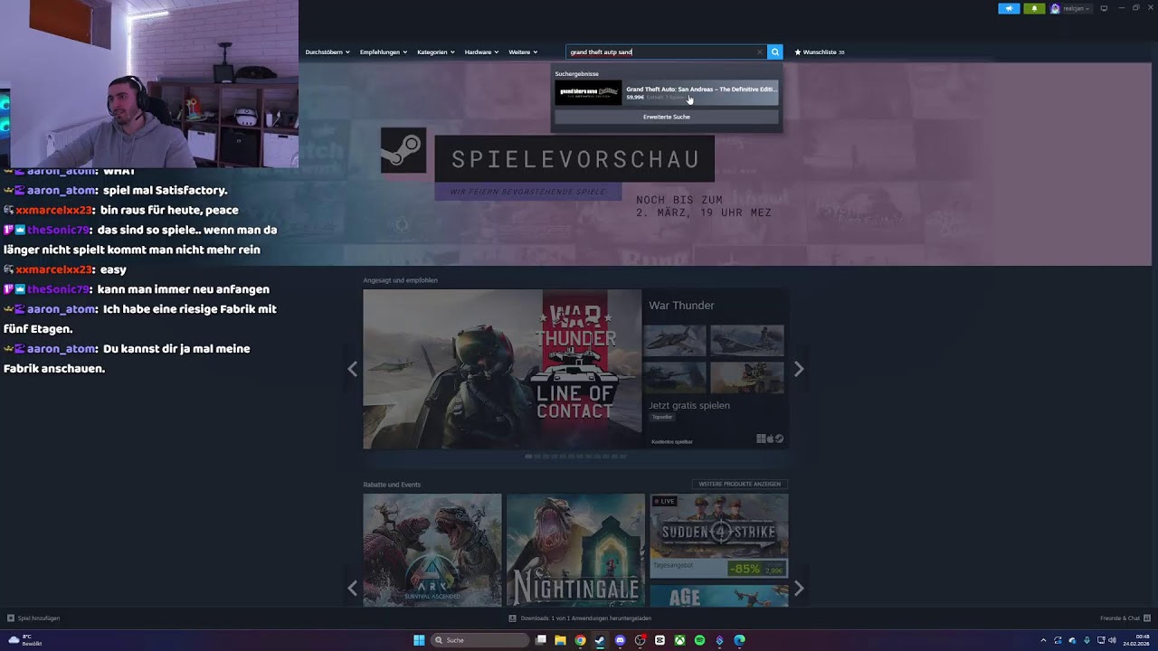Expand the Kategorien menu
This screenshot has width=1158, height=651.
click(436, 52)
